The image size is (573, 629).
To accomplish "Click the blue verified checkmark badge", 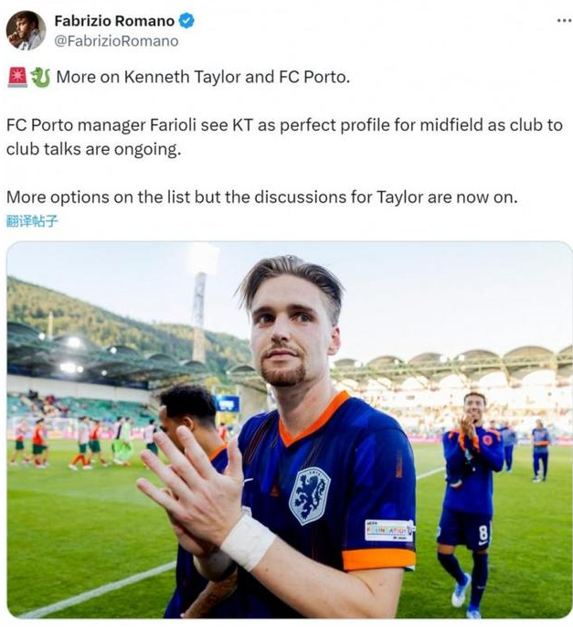I will pos(186,21).
